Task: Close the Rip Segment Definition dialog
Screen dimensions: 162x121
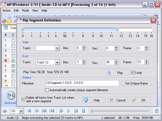Action: [x=153, y=20]
